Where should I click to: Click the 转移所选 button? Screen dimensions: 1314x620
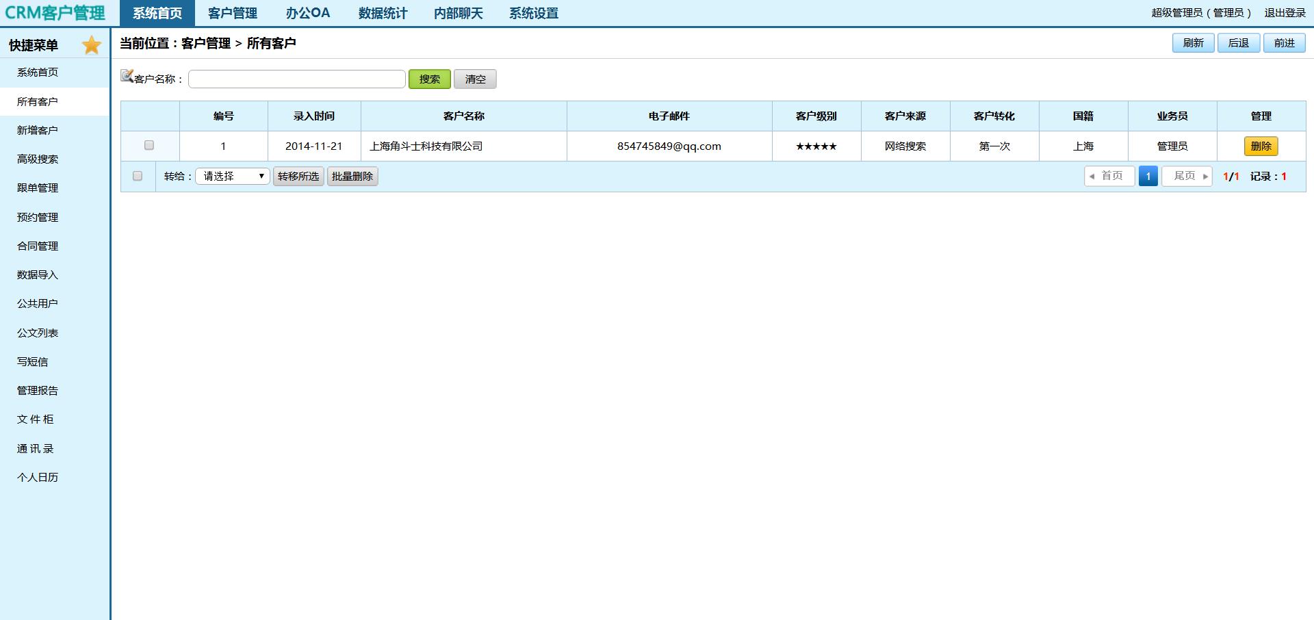[x=298, y=177]
